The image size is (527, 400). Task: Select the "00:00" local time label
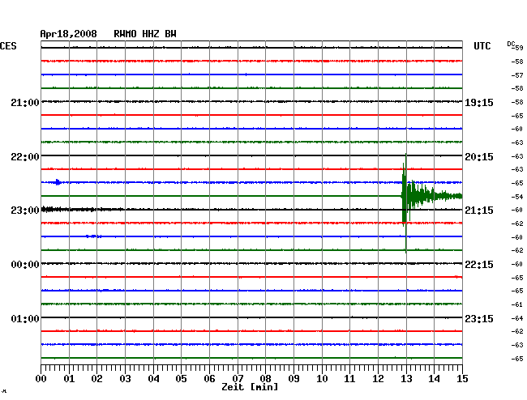coord(25,265)
